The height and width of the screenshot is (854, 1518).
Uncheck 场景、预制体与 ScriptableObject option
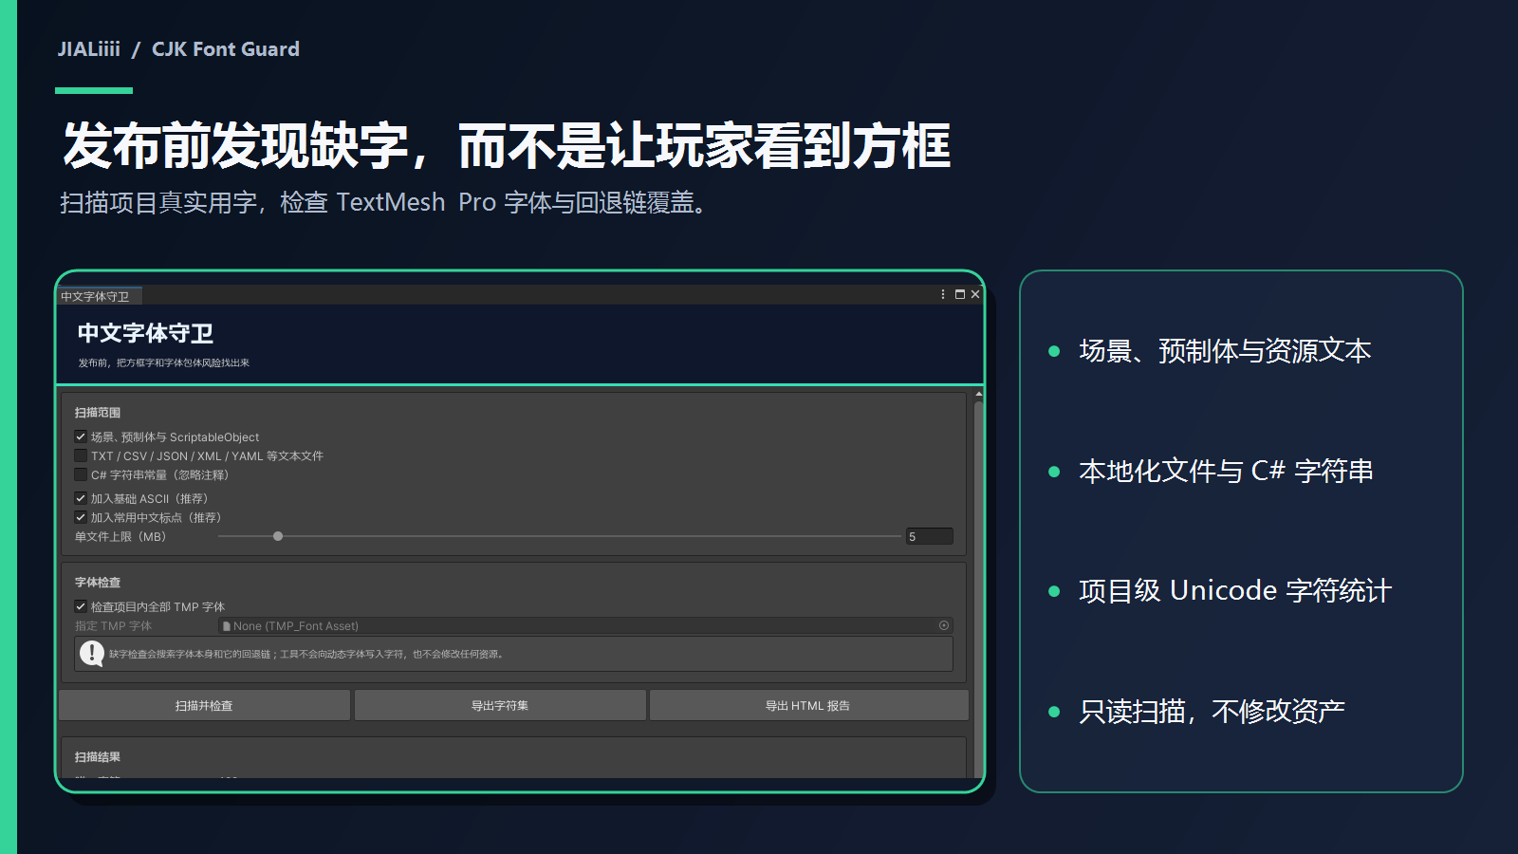pos(81,436)
